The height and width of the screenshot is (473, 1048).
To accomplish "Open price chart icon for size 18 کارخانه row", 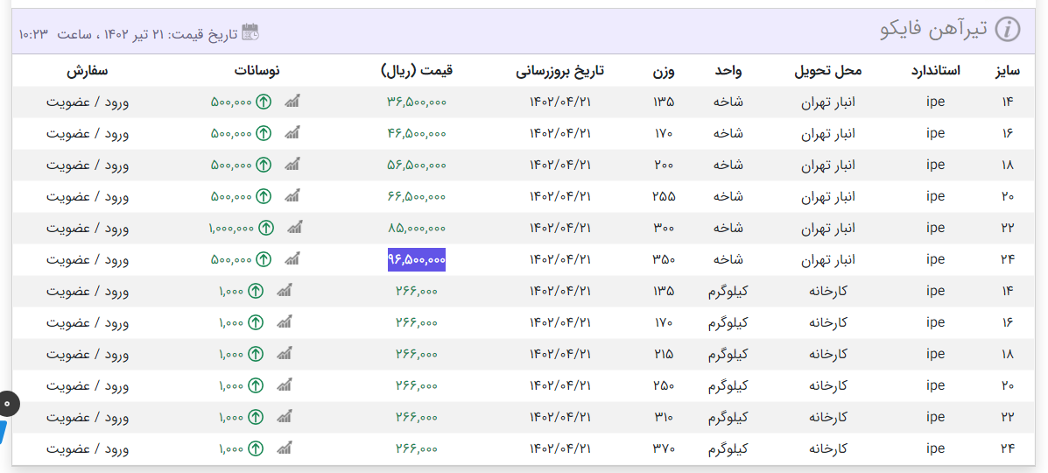I will click(284, 355).
